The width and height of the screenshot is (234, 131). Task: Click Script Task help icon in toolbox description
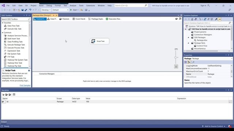coord(29,71)
